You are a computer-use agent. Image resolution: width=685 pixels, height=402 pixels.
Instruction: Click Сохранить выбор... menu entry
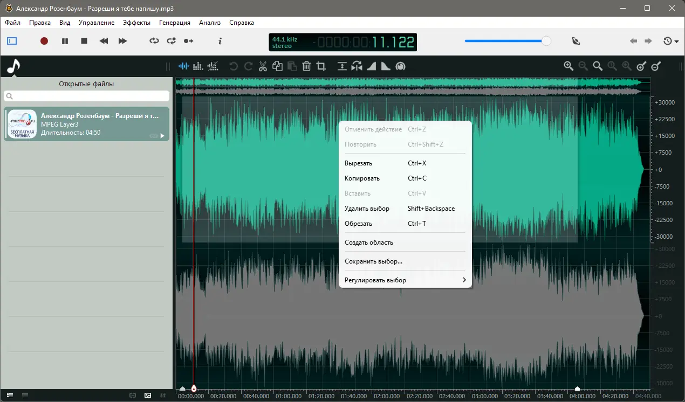(373, 261)
